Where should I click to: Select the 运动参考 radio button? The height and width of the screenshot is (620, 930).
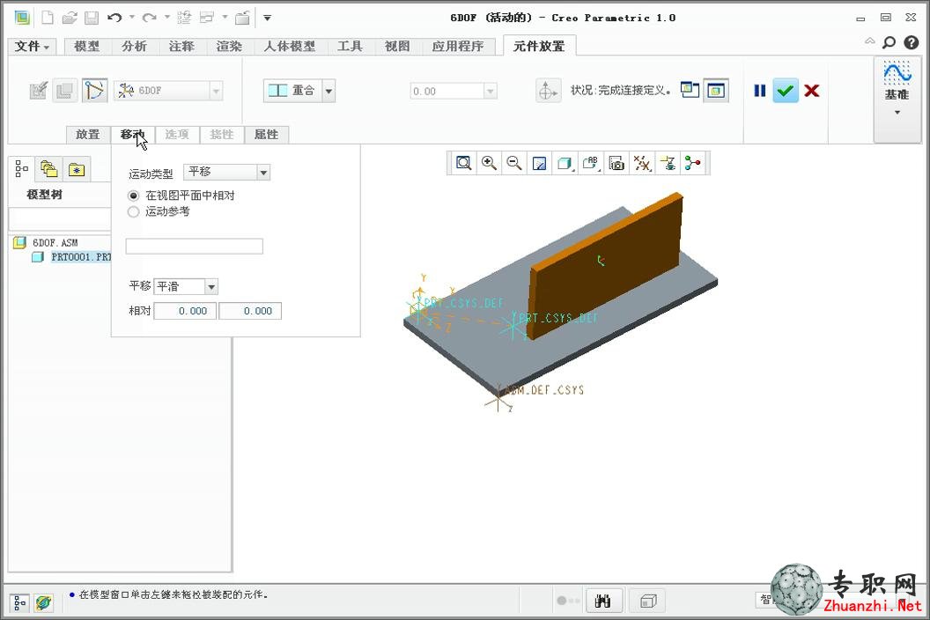pos(134,212)
